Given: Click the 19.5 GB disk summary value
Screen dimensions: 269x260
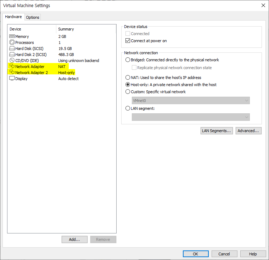Looking at the screenshot, I should [65, 49].
